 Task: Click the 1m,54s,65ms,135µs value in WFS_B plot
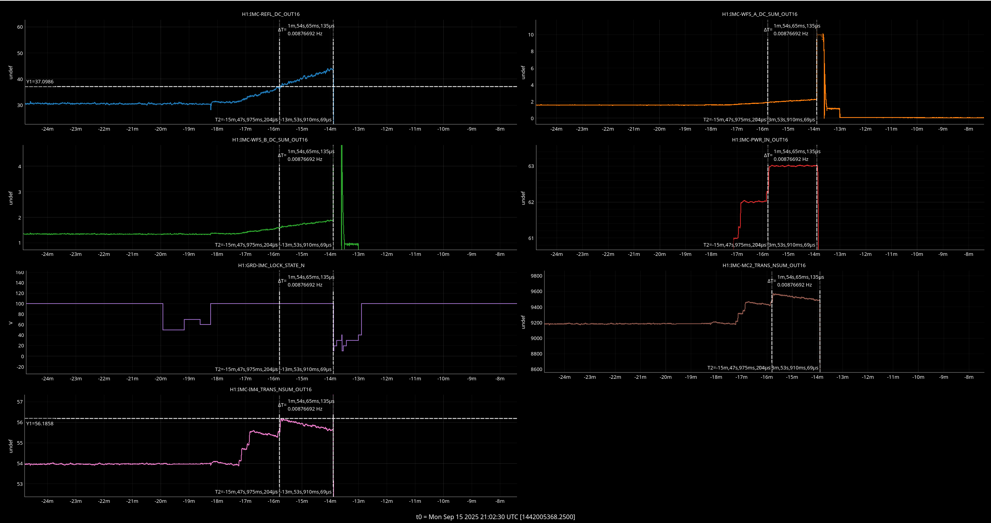pos(311,152)
